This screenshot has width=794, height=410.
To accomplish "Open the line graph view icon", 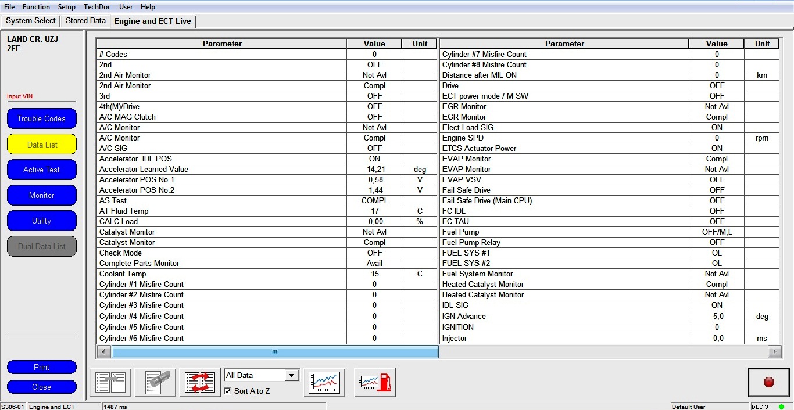I will pyautogui.click(x=324, y=383).
